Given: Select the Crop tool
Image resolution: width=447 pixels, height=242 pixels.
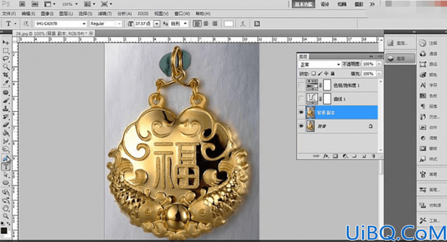Looking at the screenshot, I should (6, 75).
